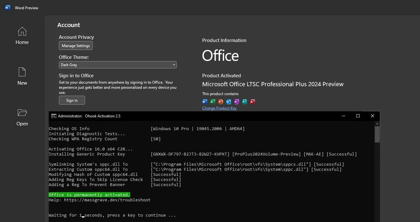Click the 'Account' page heading
Image resolution: width=420 pixels, height=222 pixels.
68,25
